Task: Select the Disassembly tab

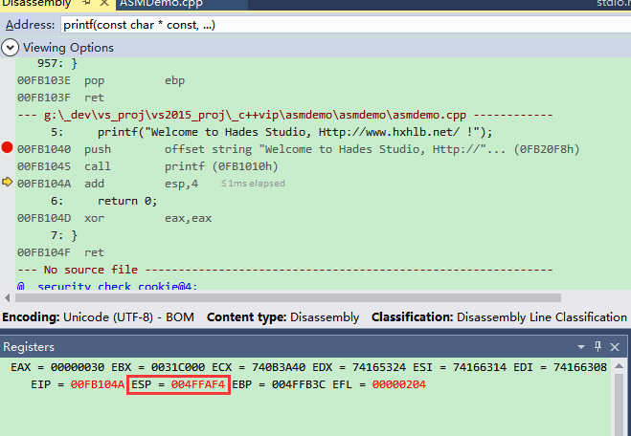Action: tap(36, 4)
